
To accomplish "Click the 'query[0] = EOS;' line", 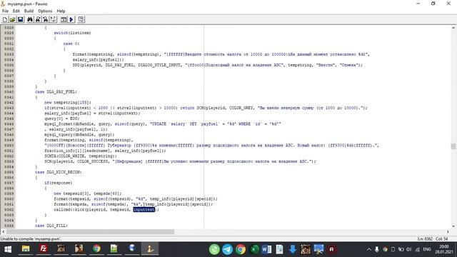I will coord(62,119).
